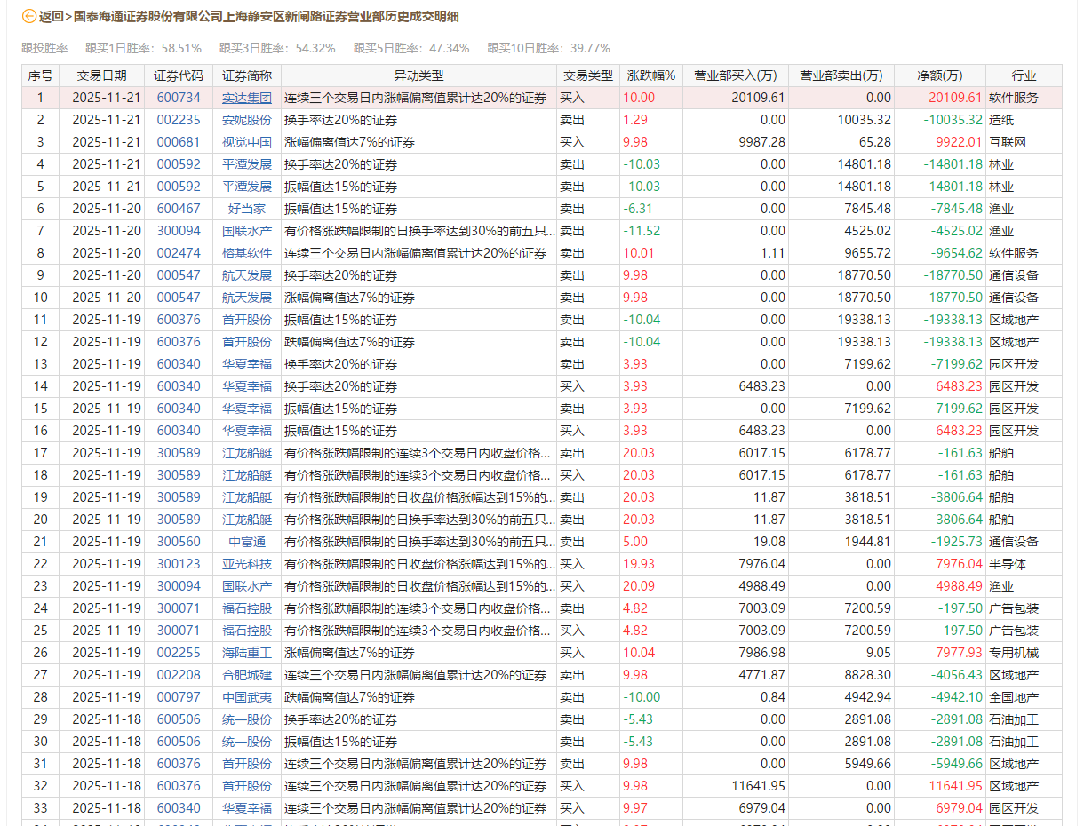Open stock code 300123 link

179,564
